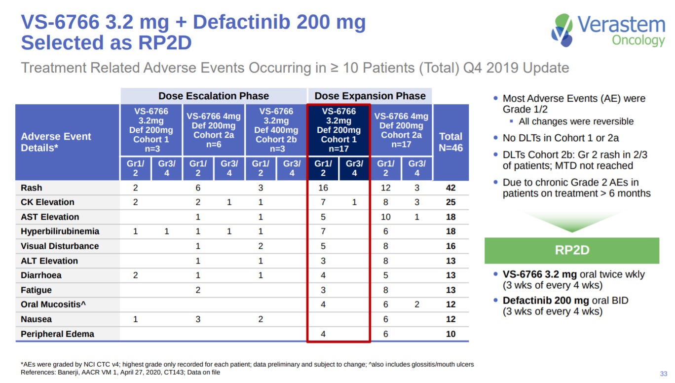675x383 pixels.
Task: Select the 'Dose Escalation Phase' header
Action: point(214,96)
